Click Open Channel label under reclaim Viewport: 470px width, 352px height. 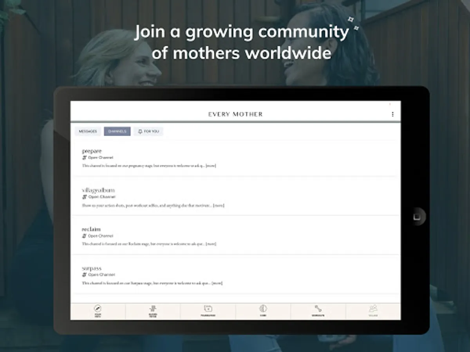point(101,236)
